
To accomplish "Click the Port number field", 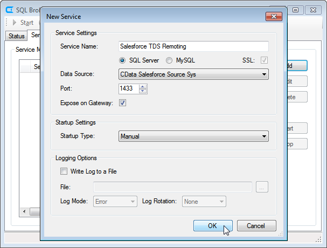I will coord(128,89).
